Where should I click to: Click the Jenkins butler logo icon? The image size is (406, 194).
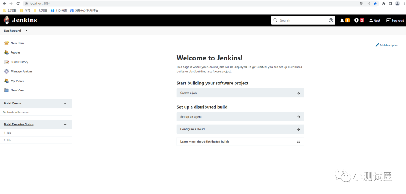click(7, 20)
